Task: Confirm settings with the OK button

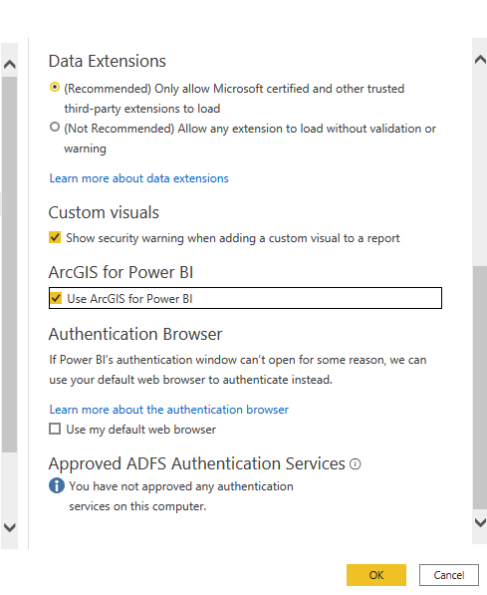Action: click(x=376, y=575)
